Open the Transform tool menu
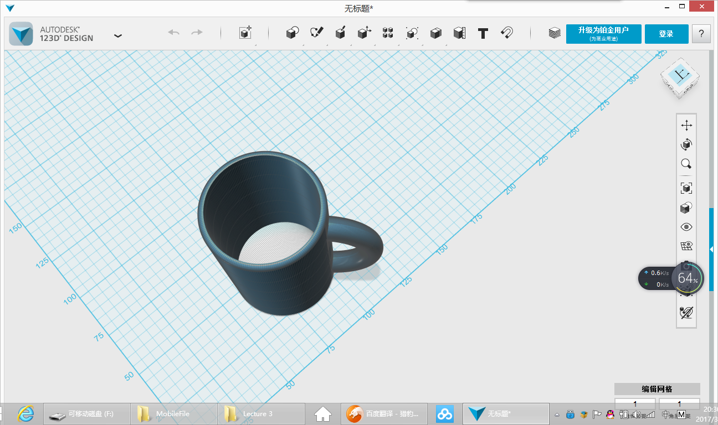The height and width of the screenshot is (425, 718). (x=245, y=33)
